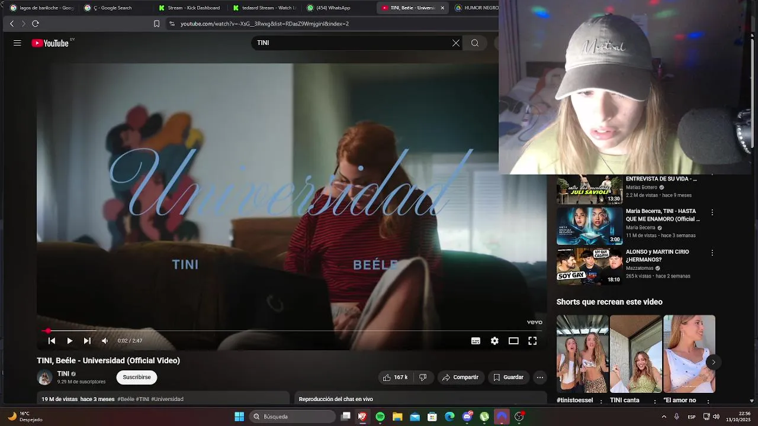Click the Compartir button
758x426 pixels.
[x=461, y=377]
